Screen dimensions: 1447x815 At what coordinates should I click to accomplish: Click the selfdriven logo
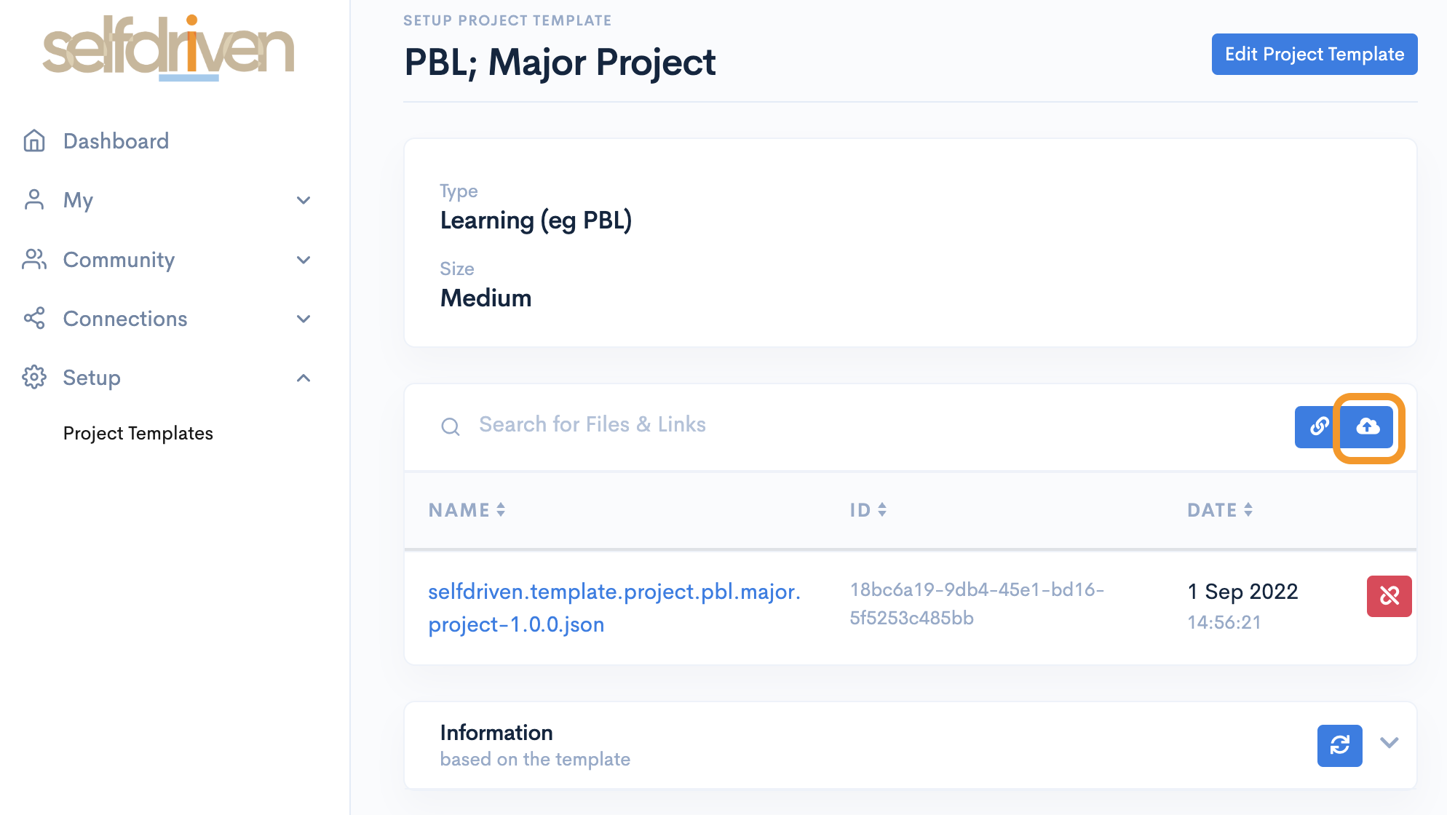click(x=168, y=48)
